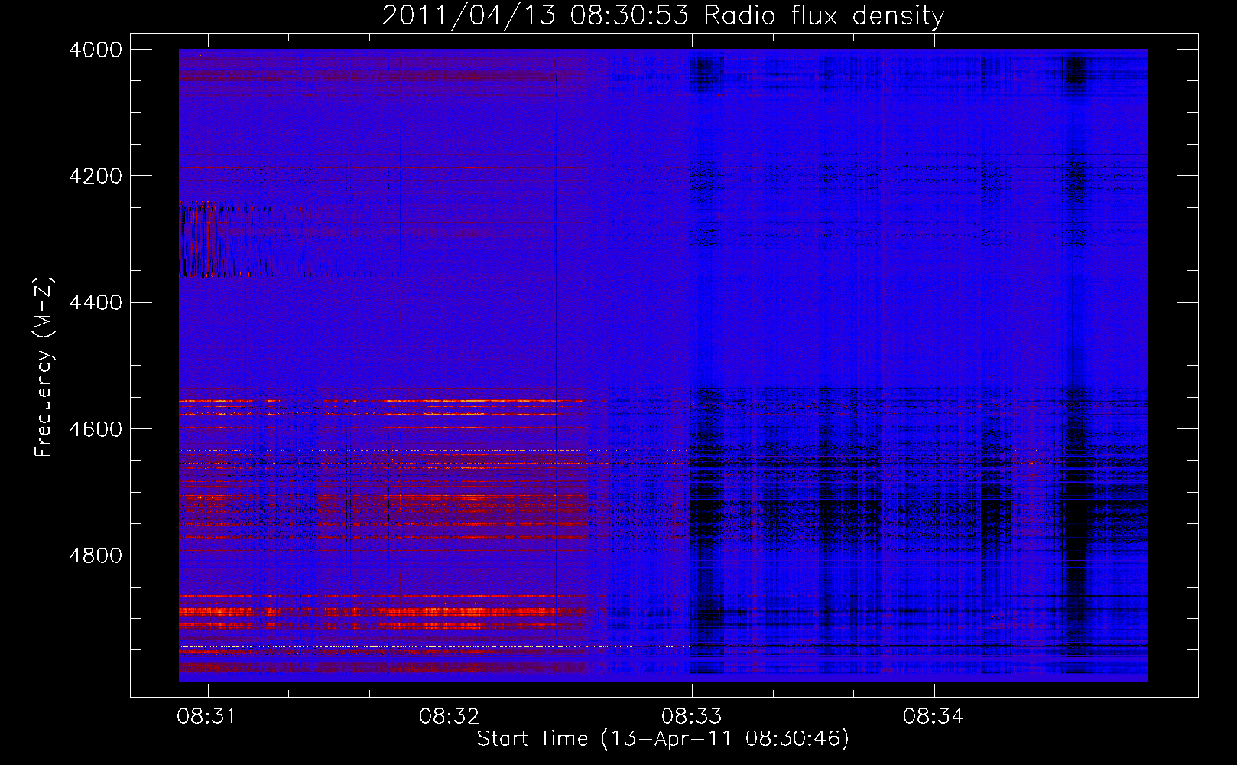Click the 08:34 time tick label
The image size is (1237, 765).
[x=933, y=717]
